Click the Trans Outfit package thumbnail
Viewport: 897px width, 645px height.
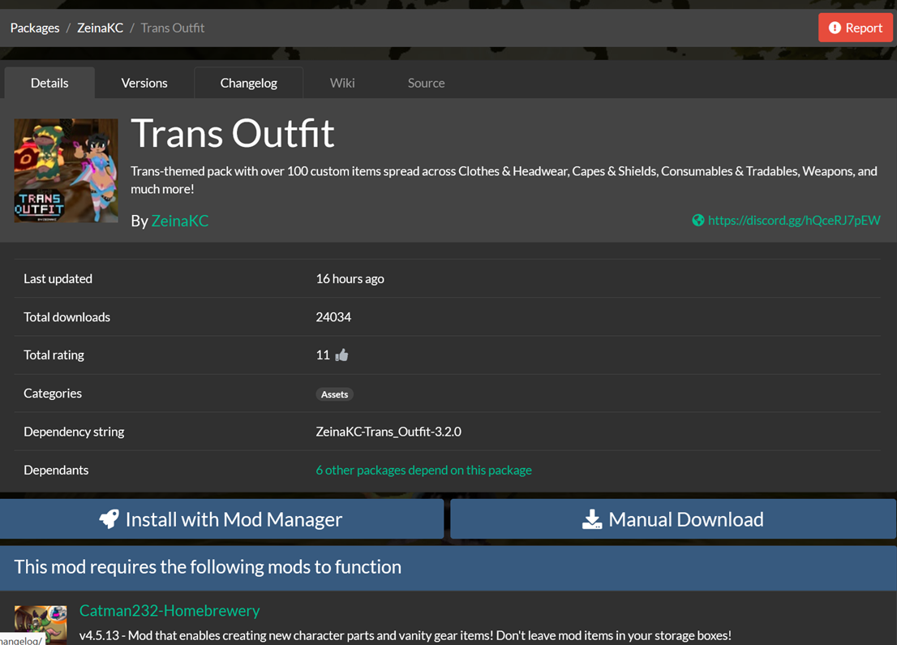point(66,171)
